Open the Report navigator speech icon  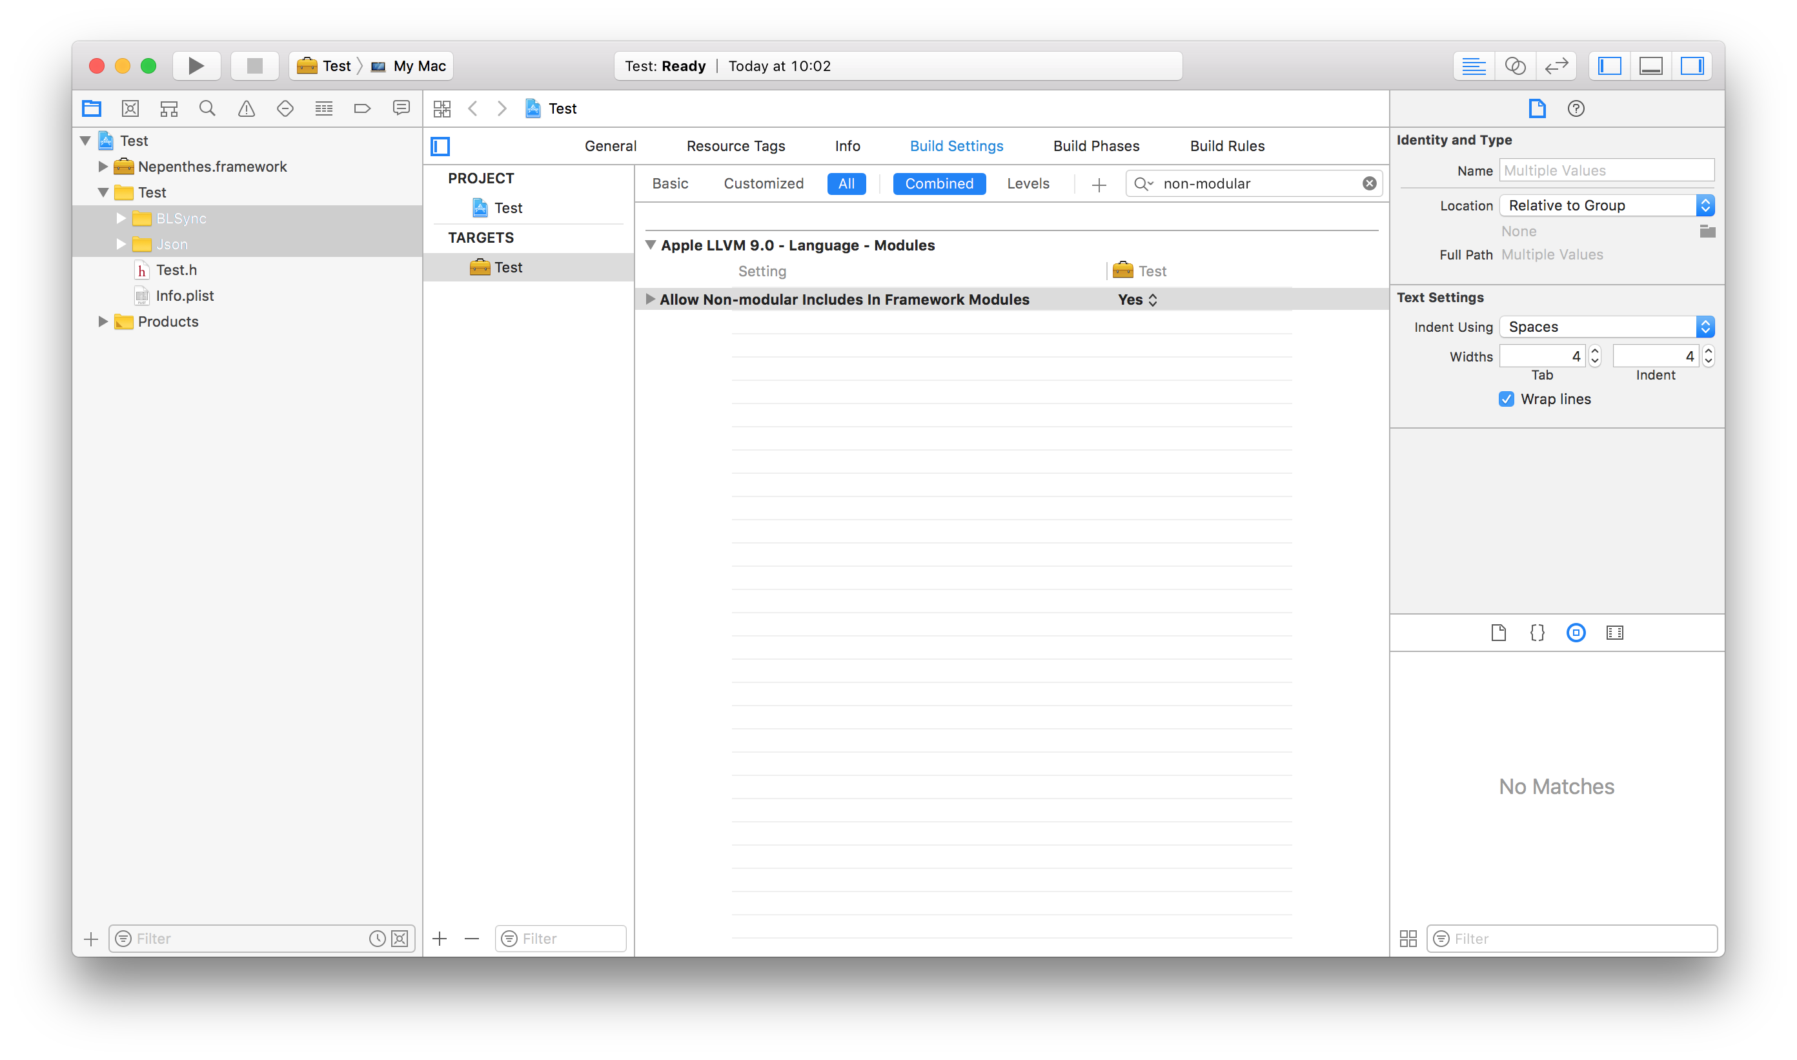coord(401,108)
